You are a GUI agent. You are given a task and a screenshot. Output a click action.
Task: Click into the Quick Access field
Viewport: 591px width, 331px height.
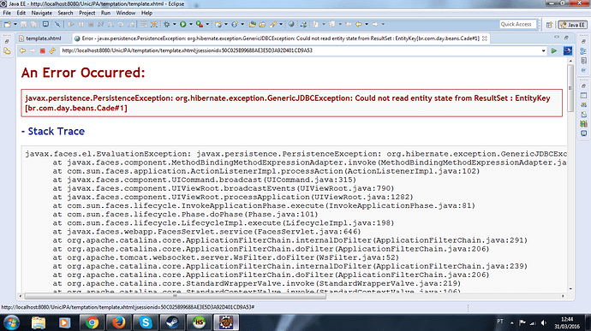click(517, 24)
